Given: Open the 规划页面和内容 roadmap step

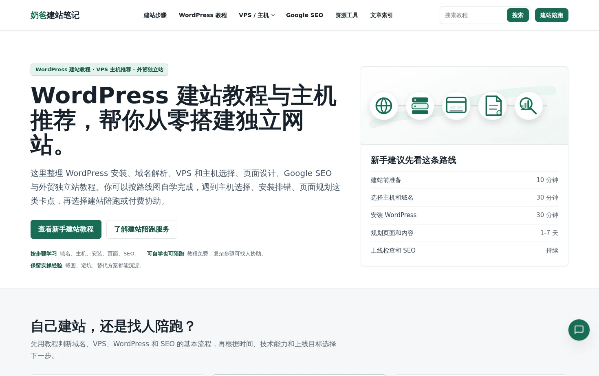Looking at the screenshot, I should click(465, 233).
